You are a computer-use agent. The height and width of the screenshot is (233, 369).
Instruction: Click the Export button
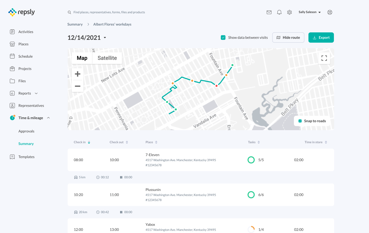tap(321, 38)
